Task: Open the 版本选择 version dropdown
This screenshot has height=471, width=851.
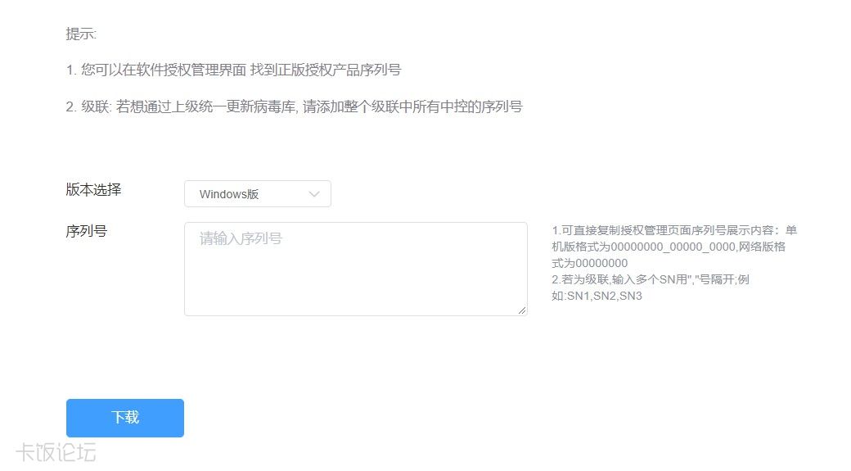Action: coord(258,194)
